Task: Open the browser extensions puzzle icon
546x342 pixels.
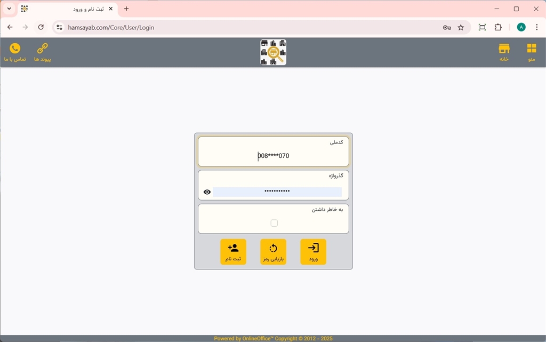Action: point(498,27)
